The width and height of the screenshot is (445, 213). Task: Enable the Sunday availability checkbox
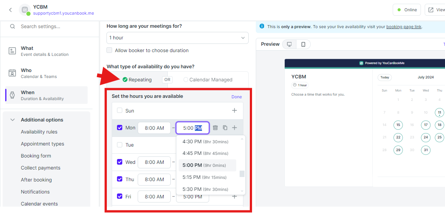120,111
